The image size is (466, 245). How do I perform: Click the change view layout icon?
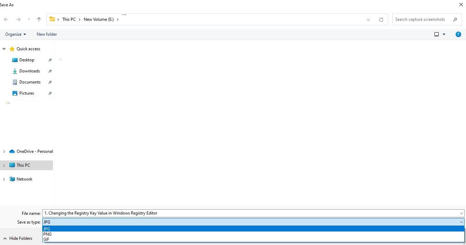(437, 34)
